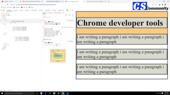Open the New Tab bookmark
The image size is (170, 95).
pos(16,7)
